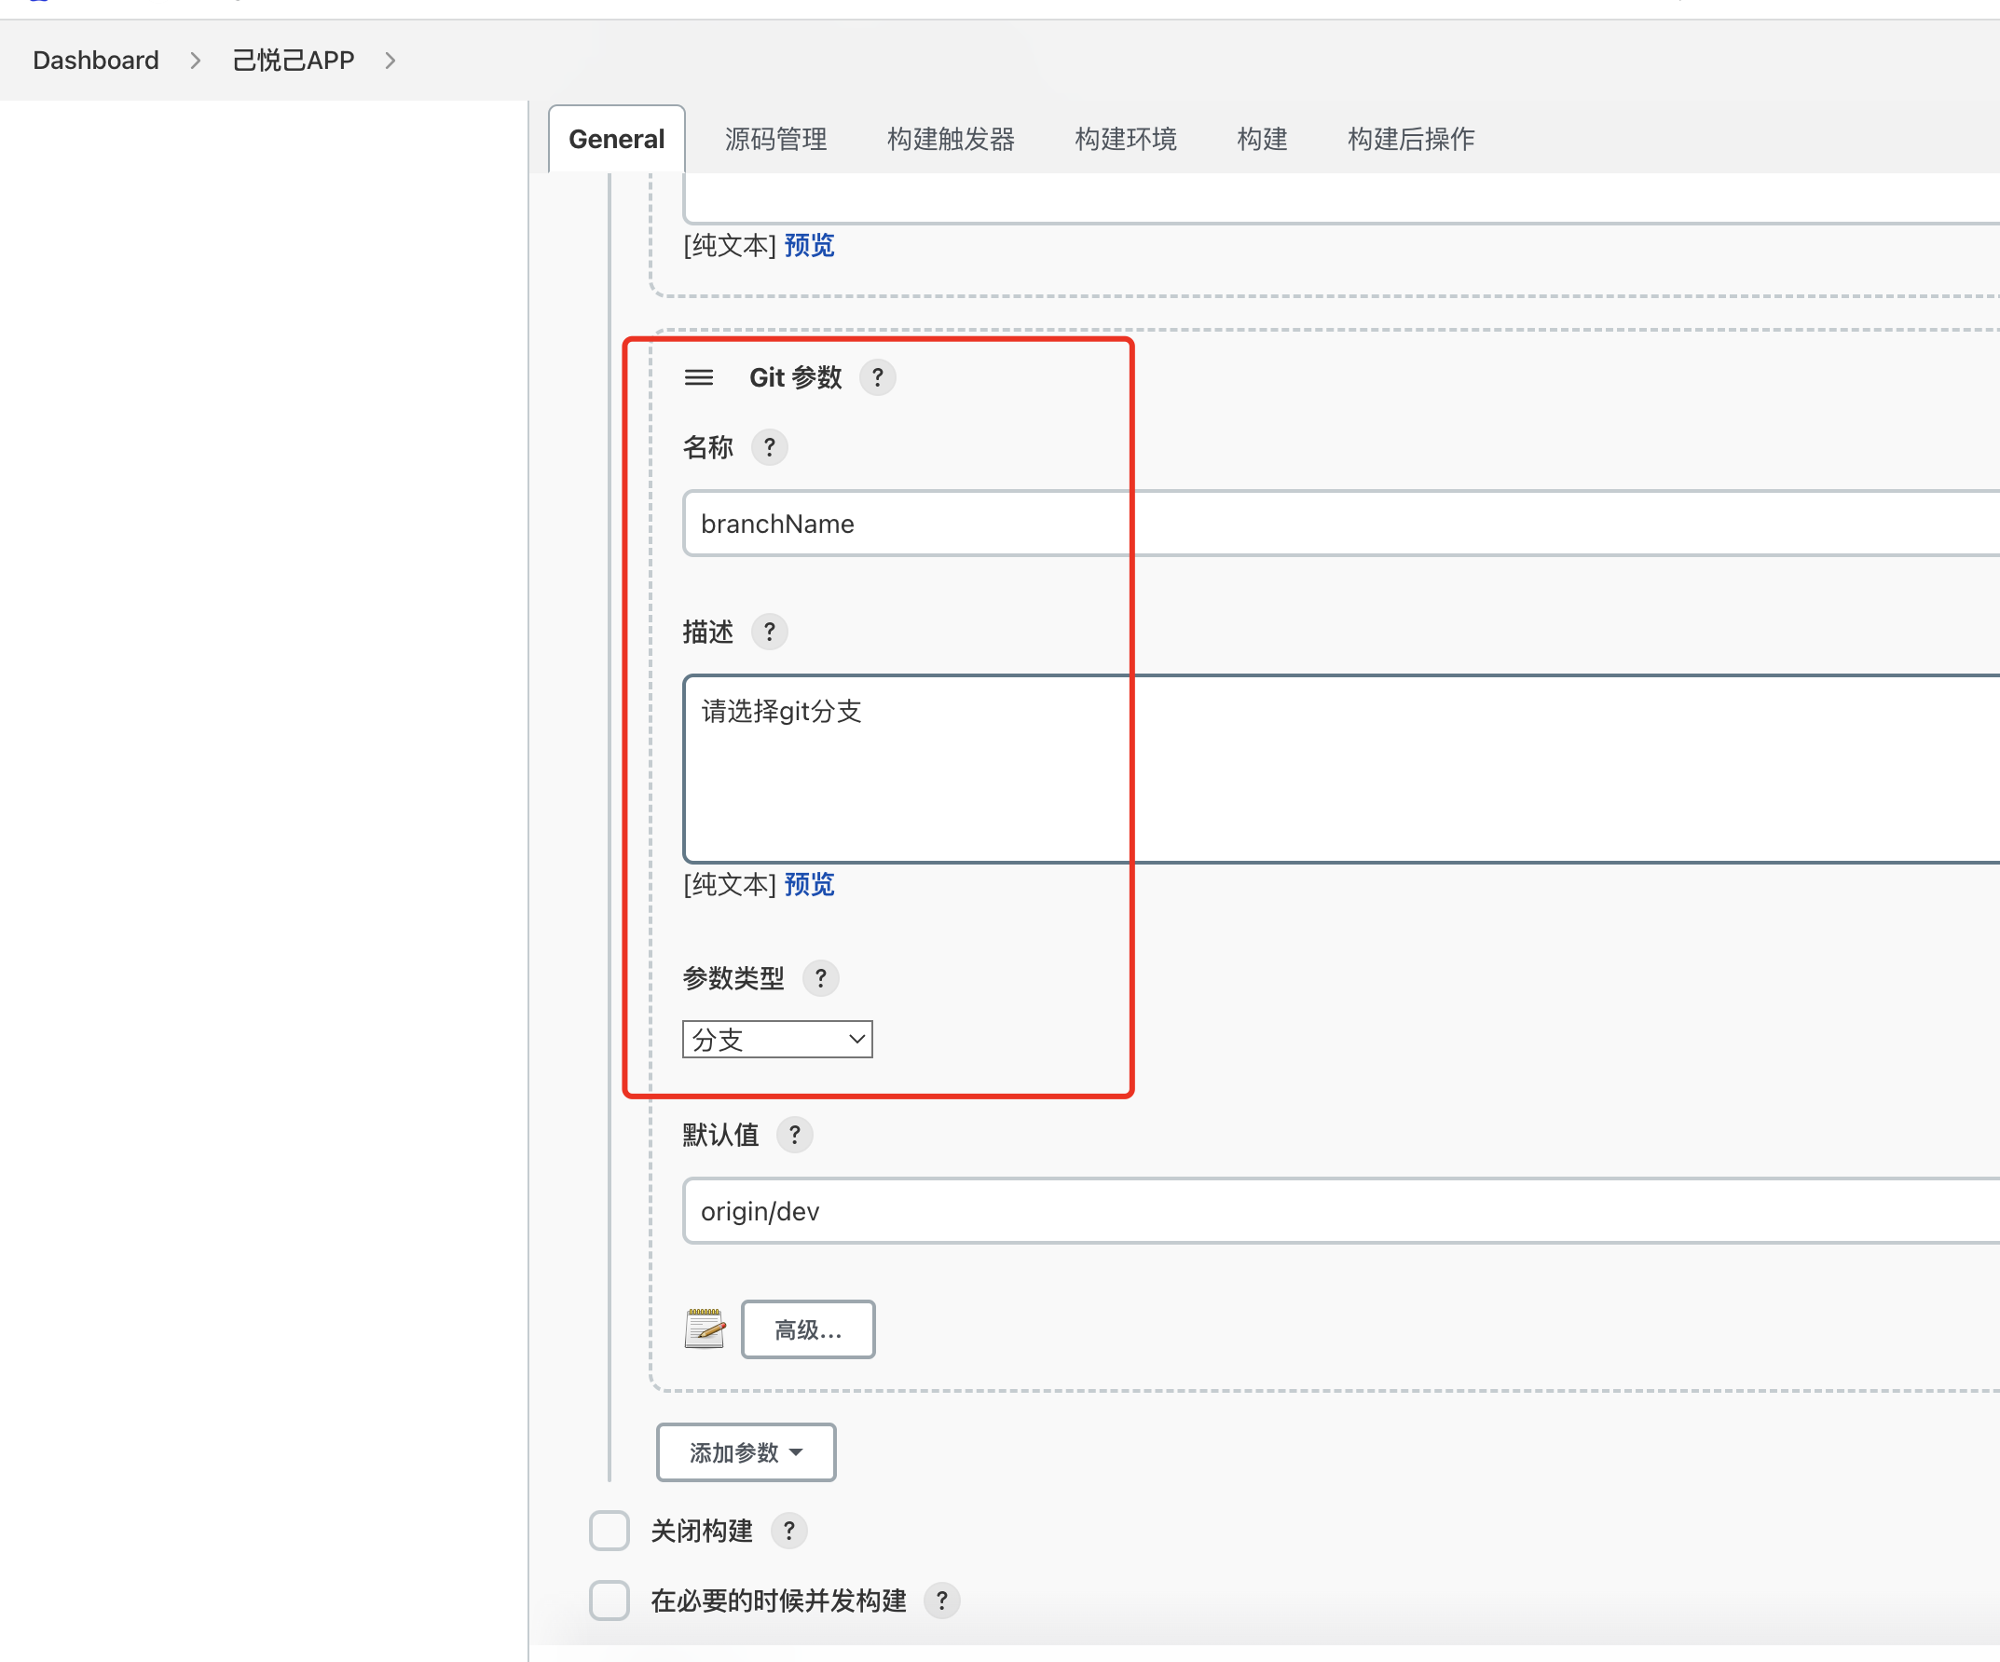Focus the 名称 field containing branchName
Viewport: 2000px width, 1662px height.
1341,524
